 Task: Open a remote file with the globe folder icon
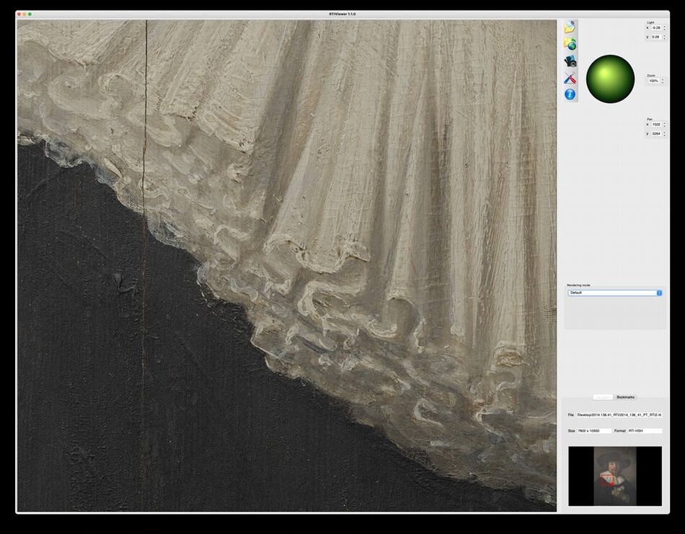tap(570, 44)
